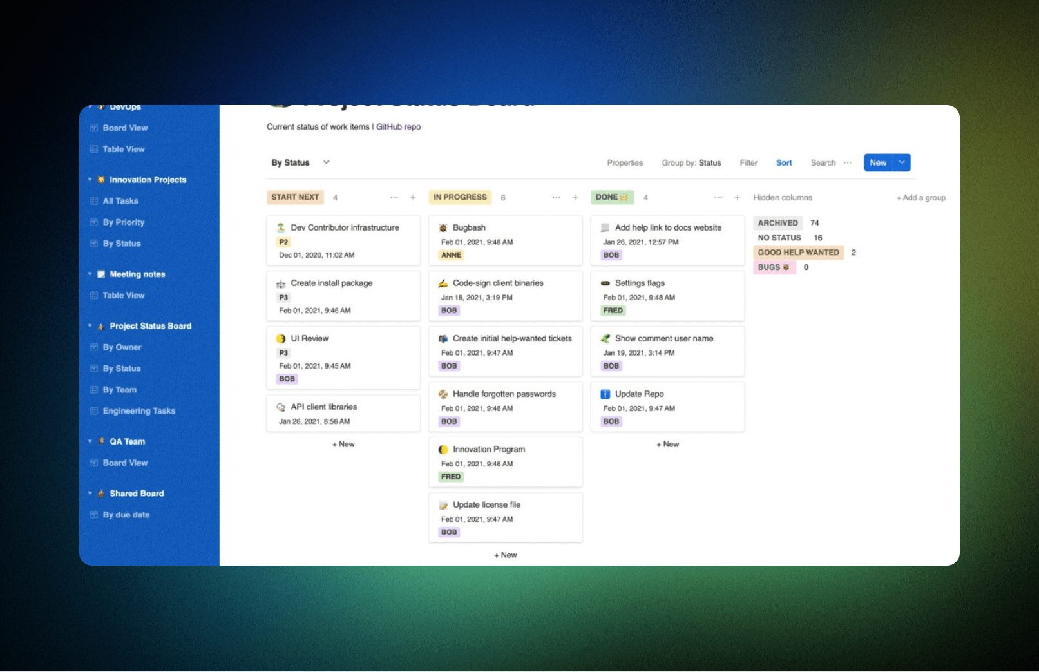
Task: Click + New under DONE column
Action: coord(667,445)
